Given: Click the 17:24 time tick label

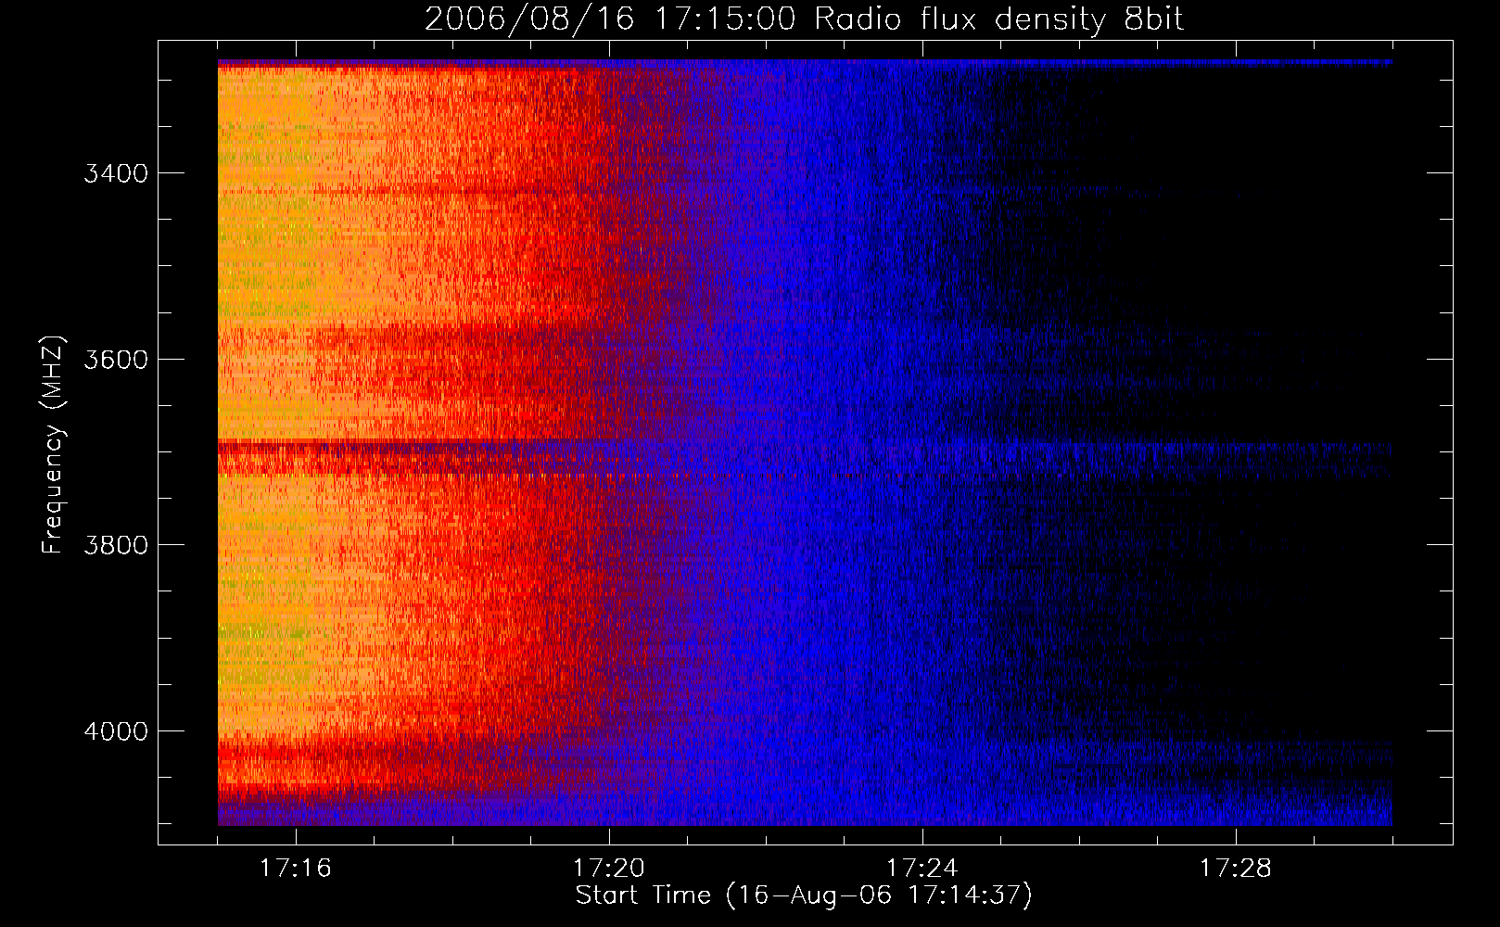Looking at the screenshot, I should tap(922, 869).
